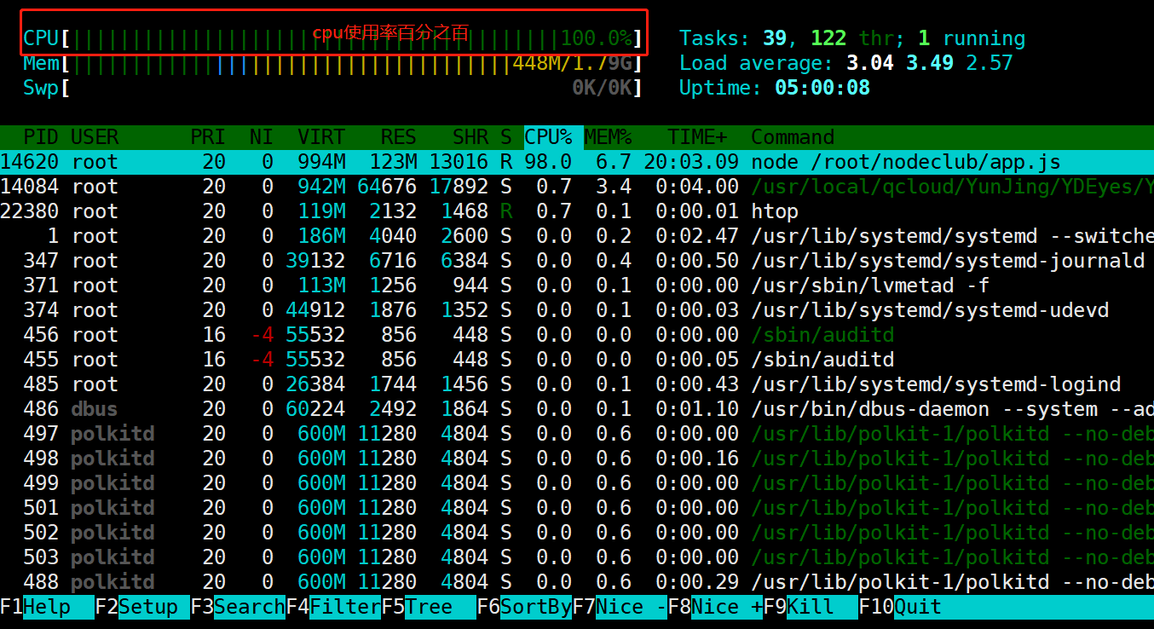Sort by the SHR column header
The width and height of the screenshot is (1154, 629).
coord(470,137)
